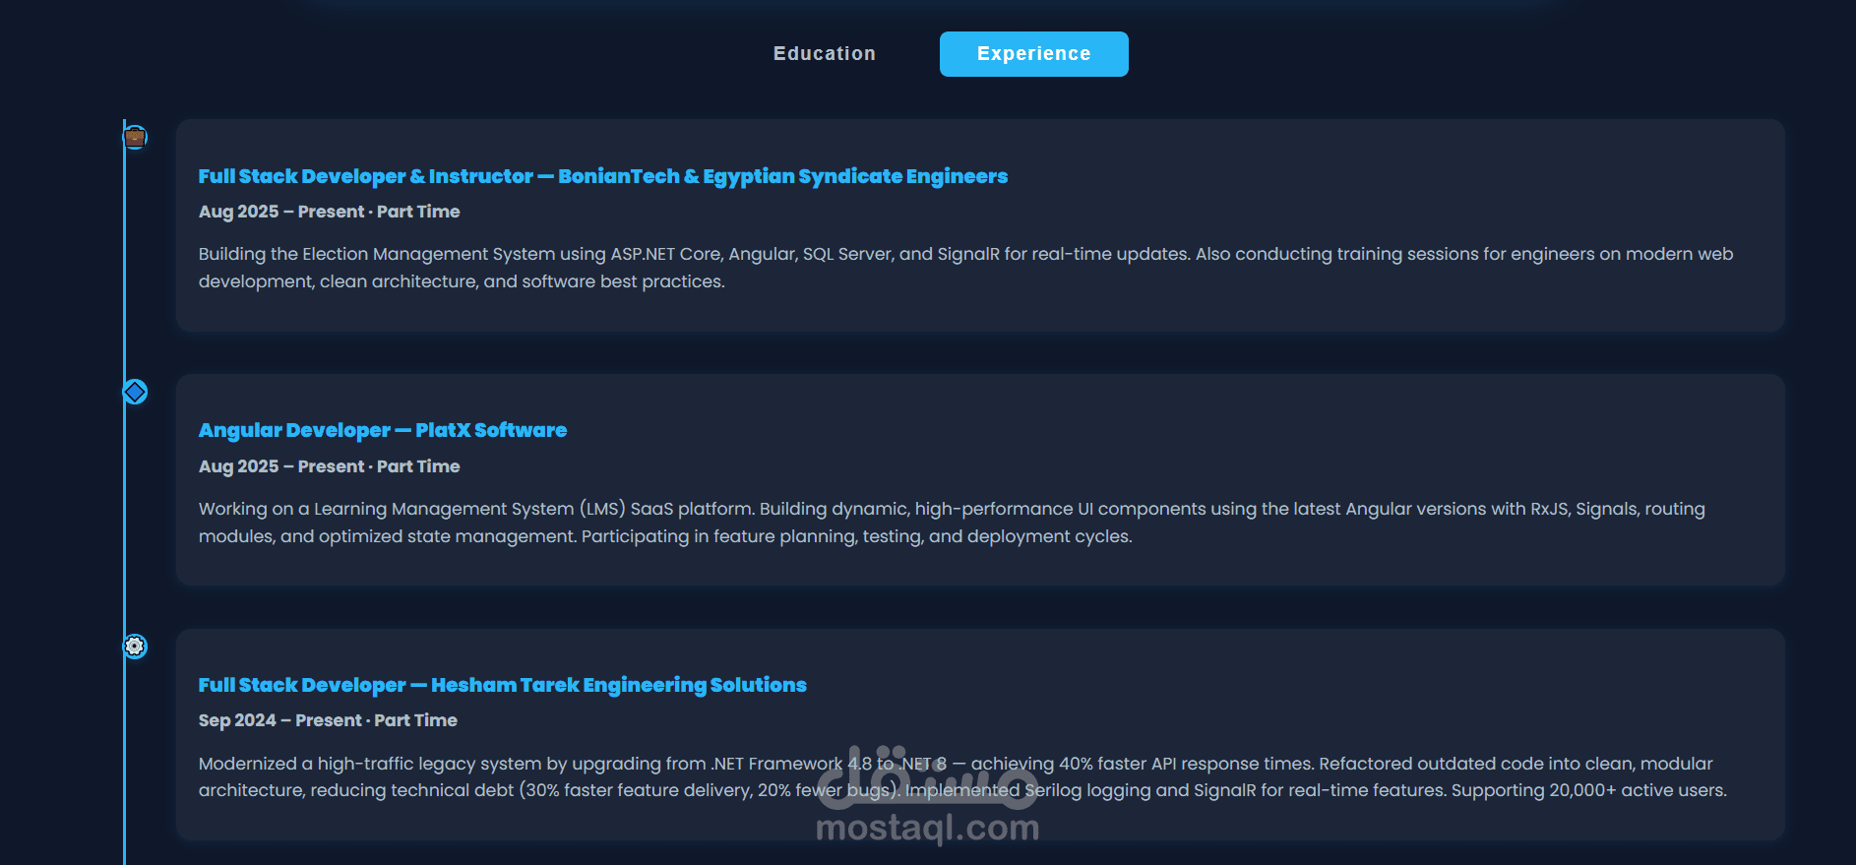This screenshot has width=1856, height=865.
Task: Click the BonianTech 'Aug 2025 – Present · Part Time' date
Action: (x=329, y=212)
